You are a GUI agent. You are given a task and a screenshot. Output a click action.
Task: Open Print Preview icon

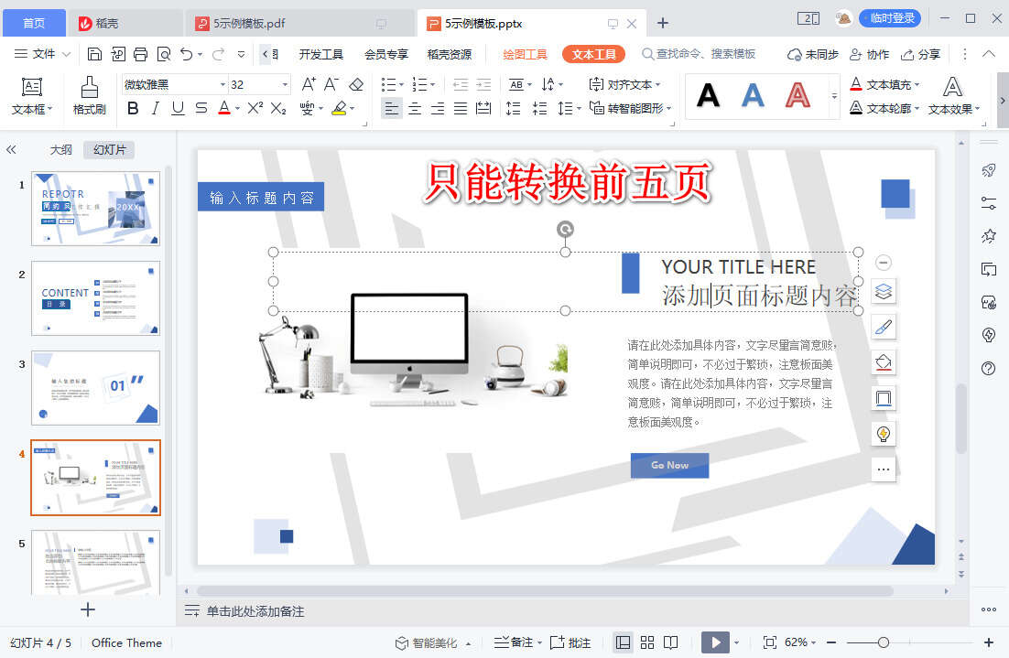coord(164,54)
